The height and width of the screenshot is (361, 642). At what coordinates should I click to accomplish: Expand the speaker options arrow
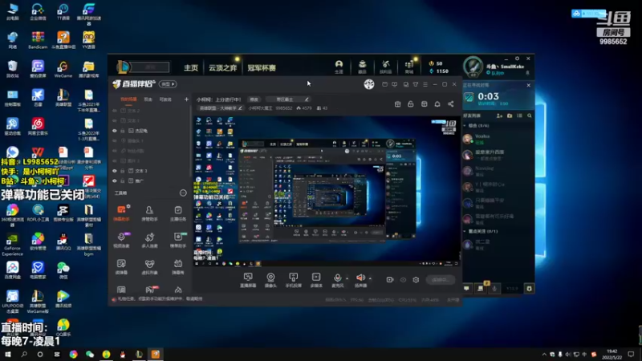[x=370, y=278]
